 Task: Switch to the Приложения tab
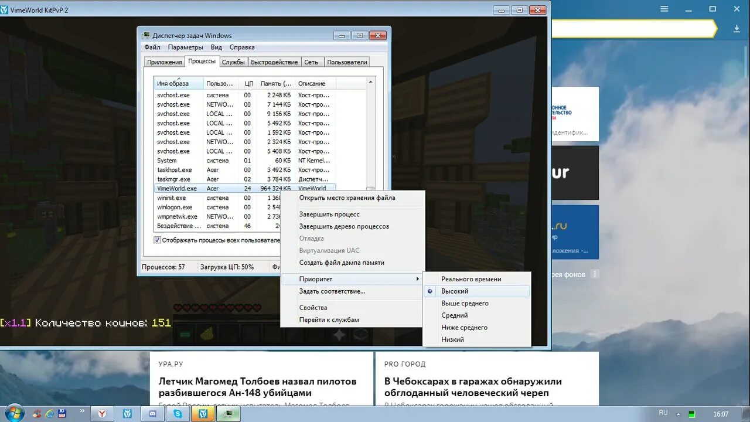tap(165, 62)
